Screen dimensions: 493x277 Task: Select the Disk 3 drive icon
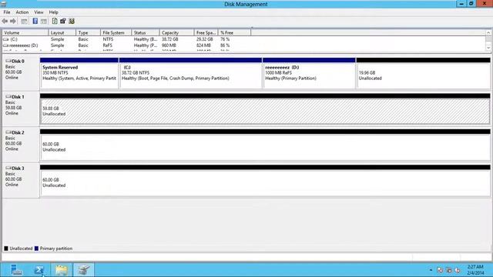(x=8, y=169)
